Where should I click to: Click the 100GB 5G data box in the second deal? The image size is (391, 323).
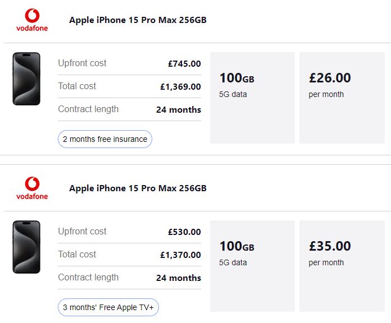252,266
